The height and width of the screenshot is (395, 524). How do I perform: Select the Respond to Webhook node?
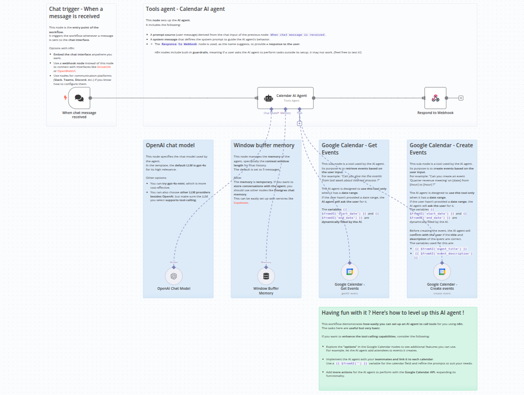point(435,98)
